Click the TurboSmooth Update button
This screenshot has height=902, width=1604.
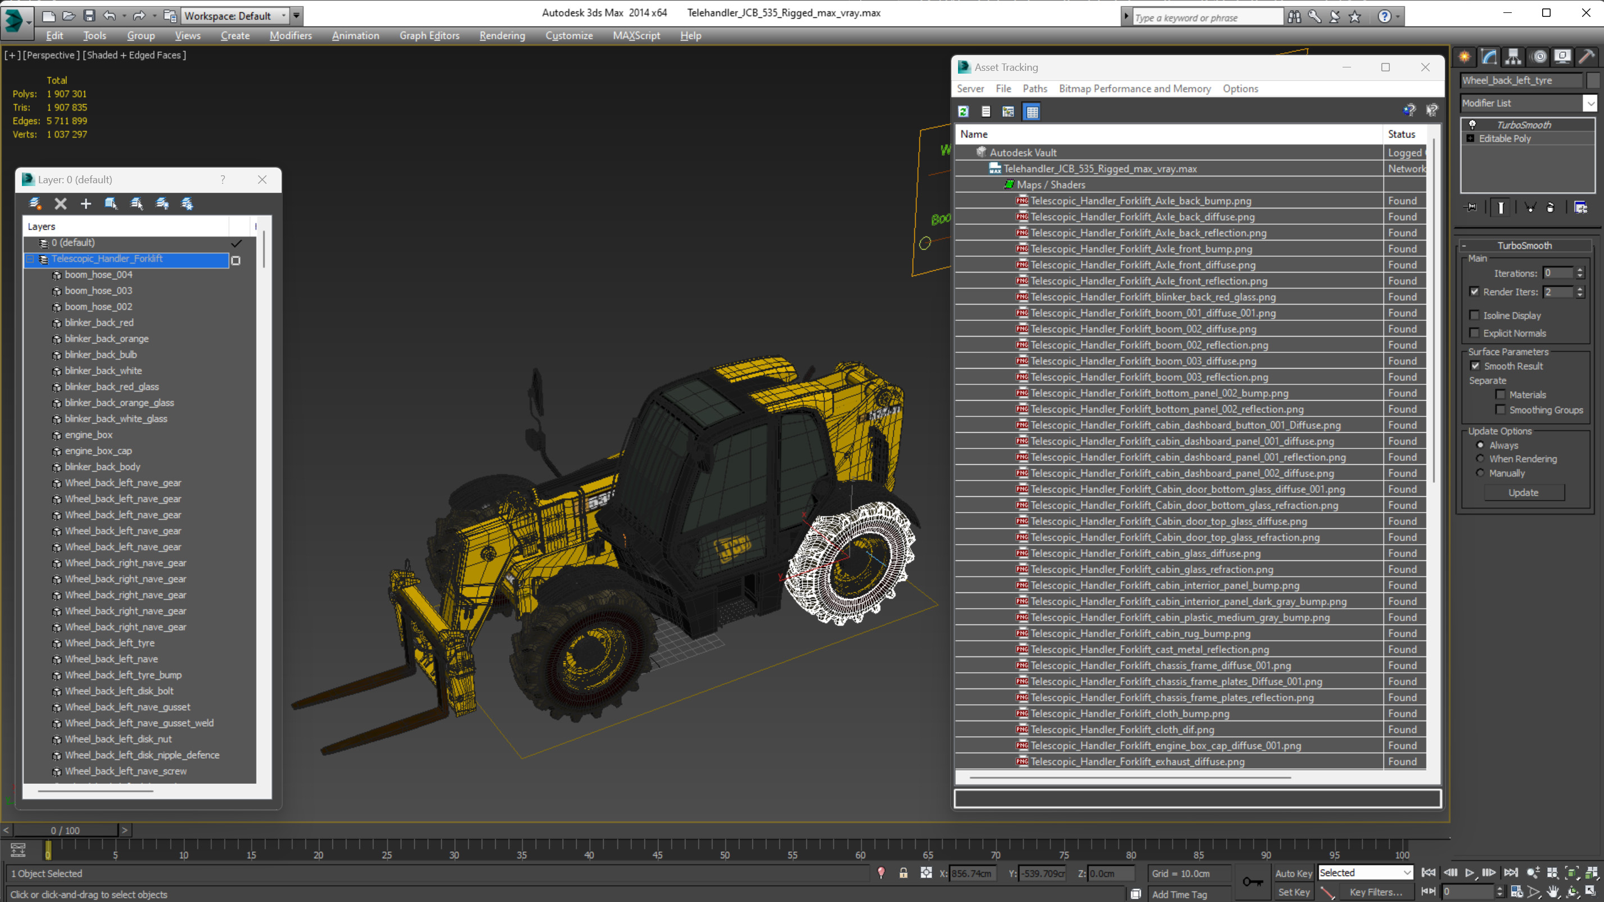click(x=1524, y=492)
